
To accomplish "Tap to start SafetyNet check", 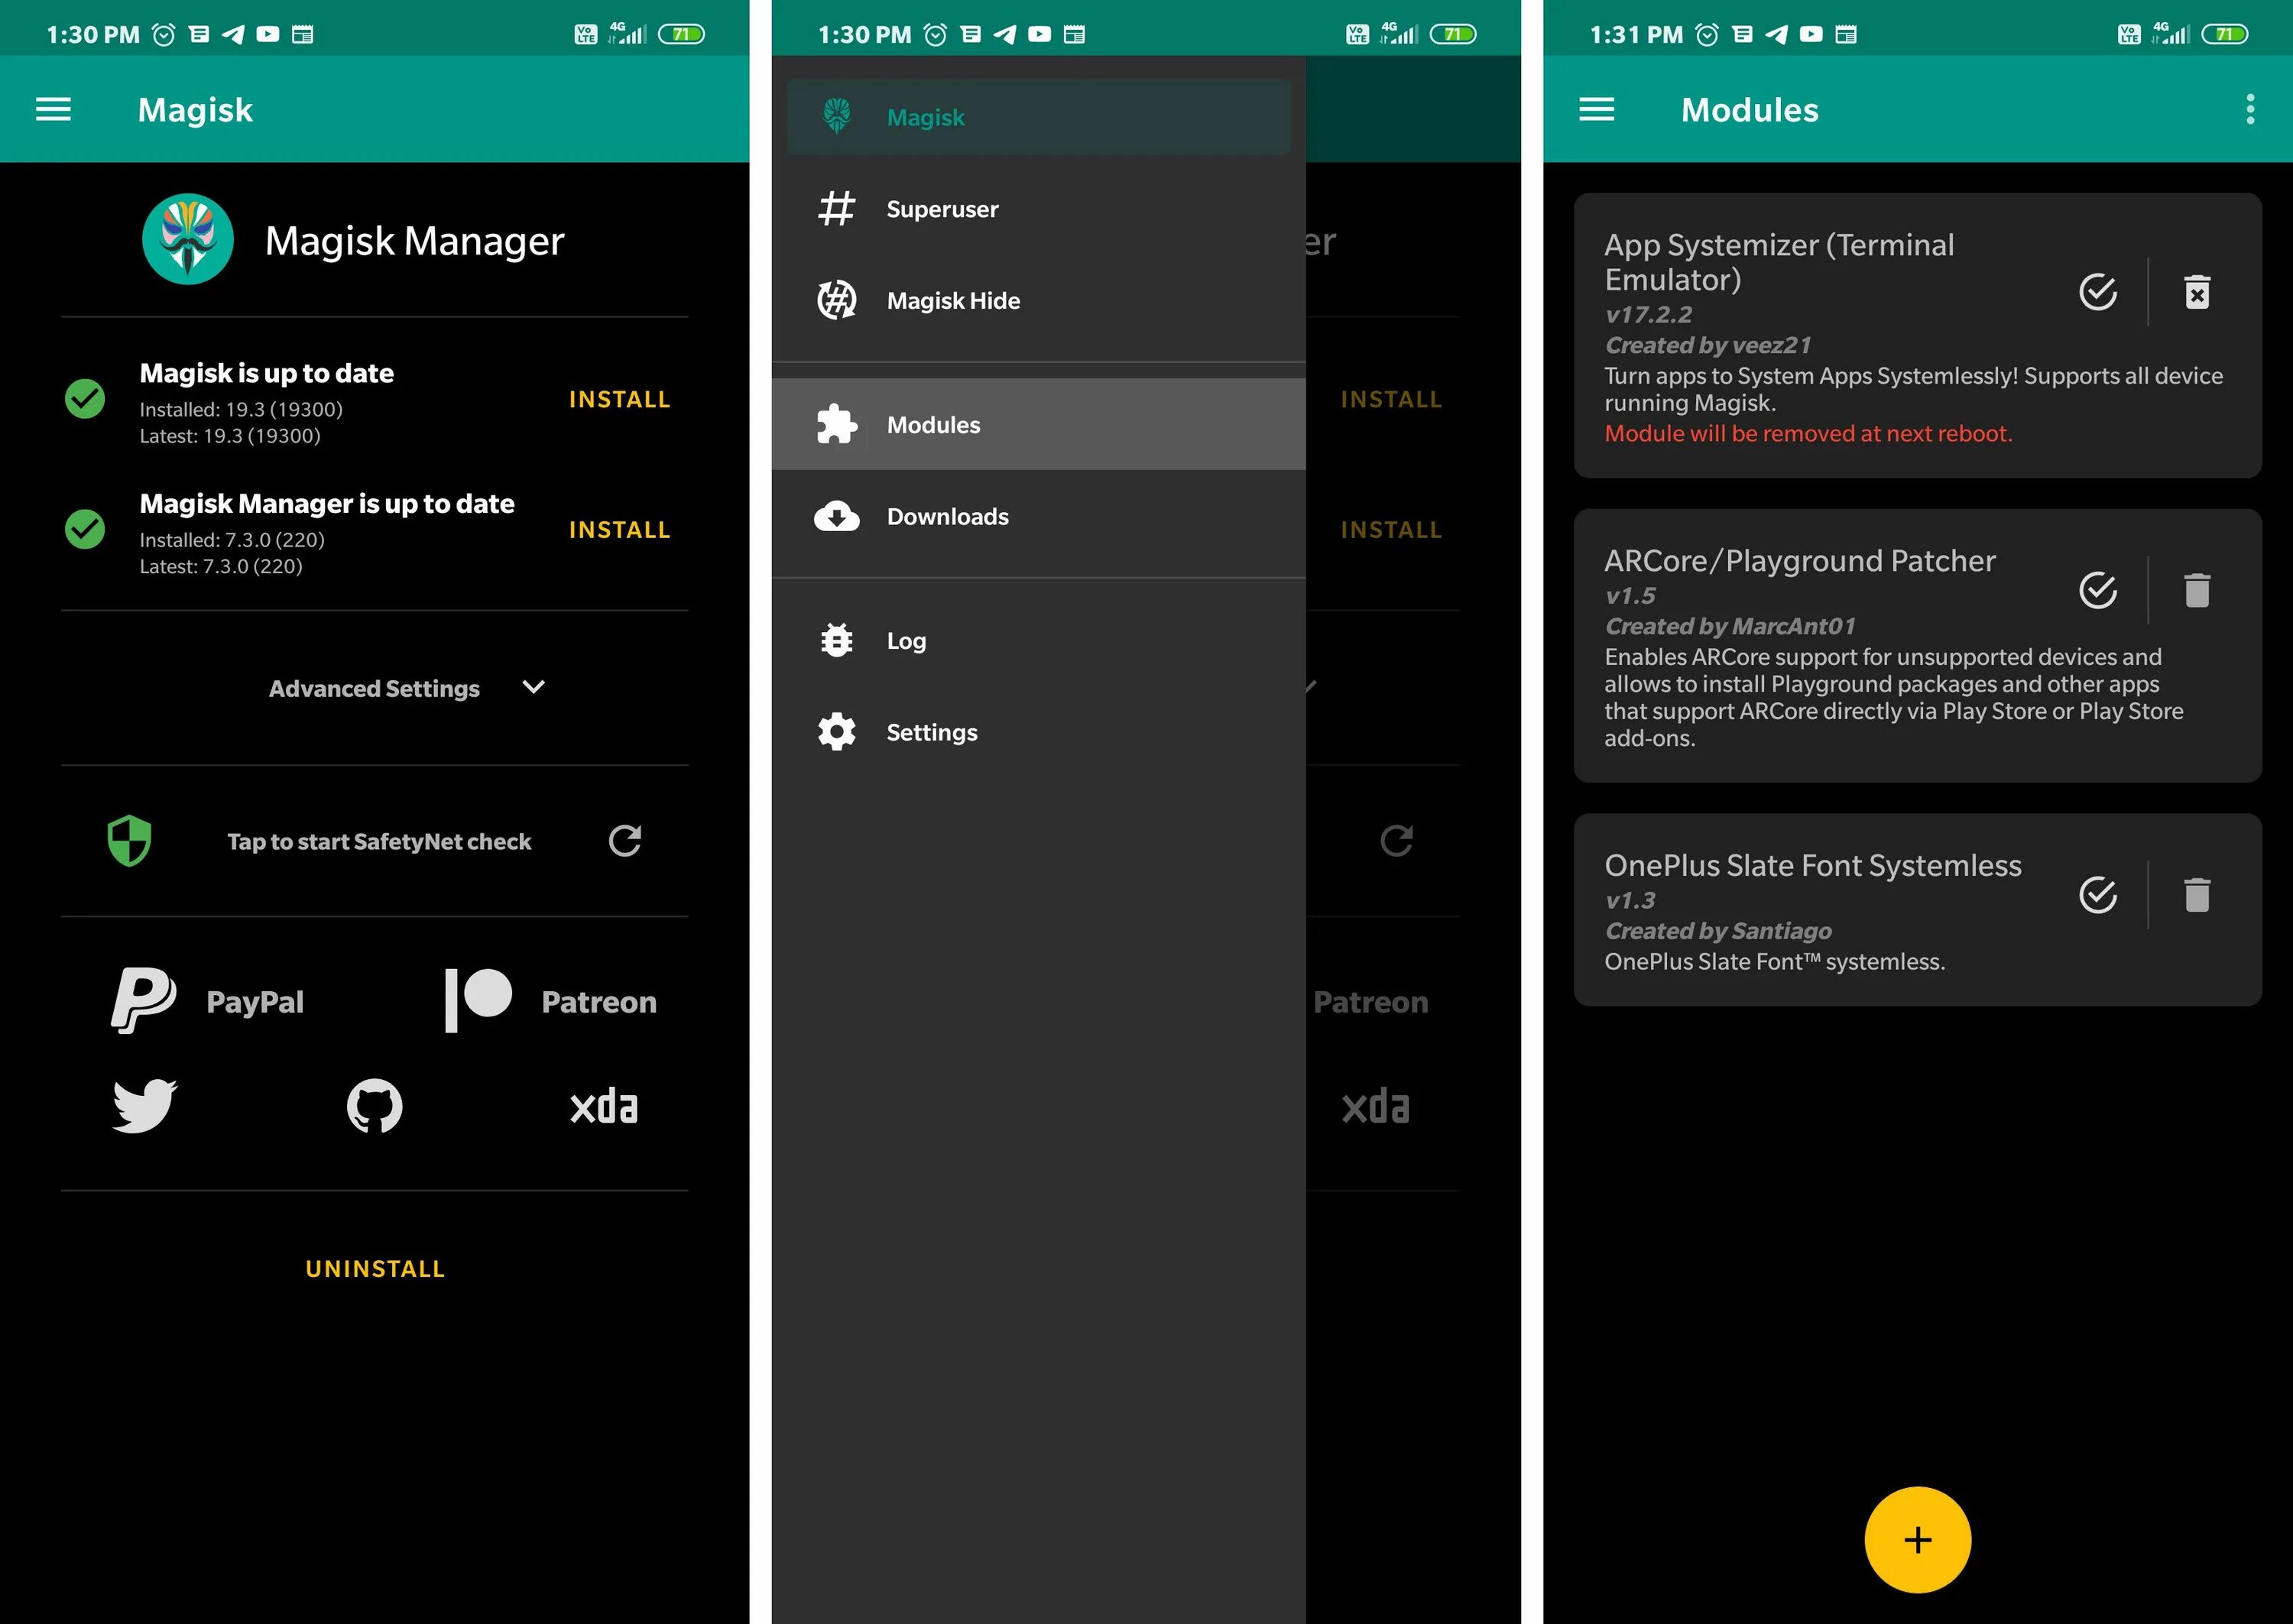I will pyautogui.click(x=375, y=840).
